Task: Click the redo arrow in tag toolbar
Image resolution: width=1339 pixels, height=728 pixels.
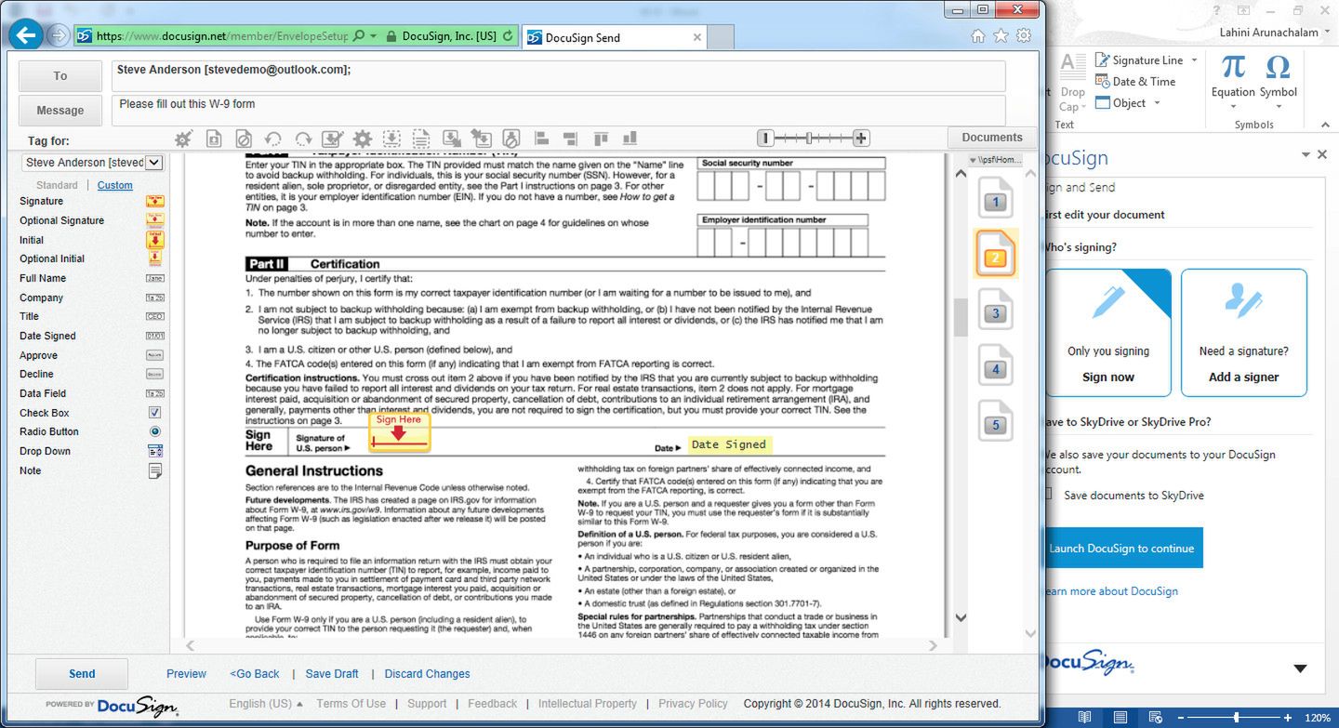Action: click(x=303, y=139)
